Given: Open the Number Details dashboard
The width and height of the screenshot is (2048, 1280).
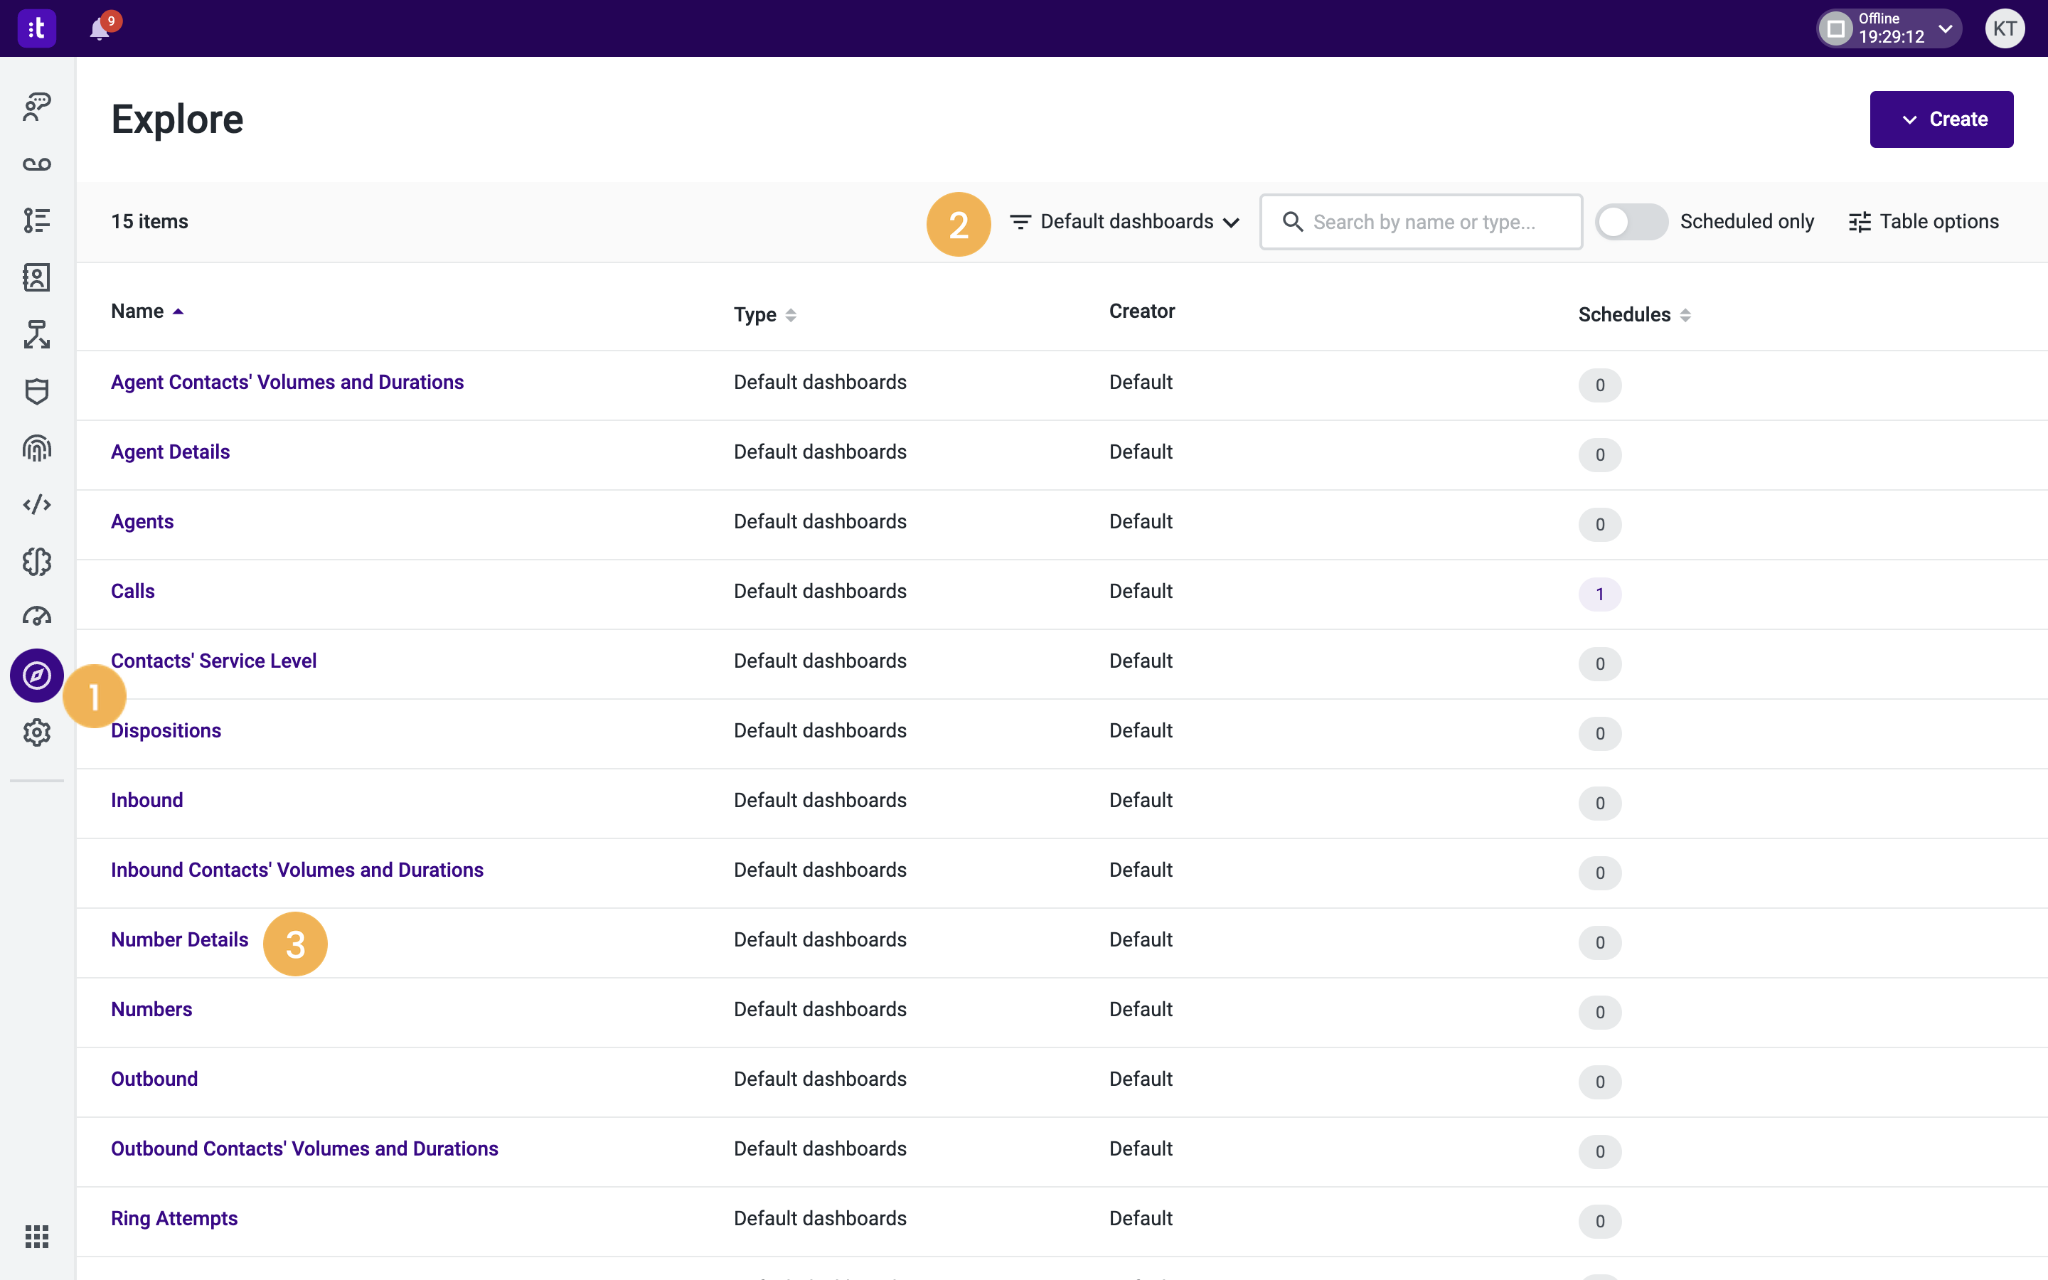Looking at the screenshot, I should pyautogui.click(x=178, y=939).
